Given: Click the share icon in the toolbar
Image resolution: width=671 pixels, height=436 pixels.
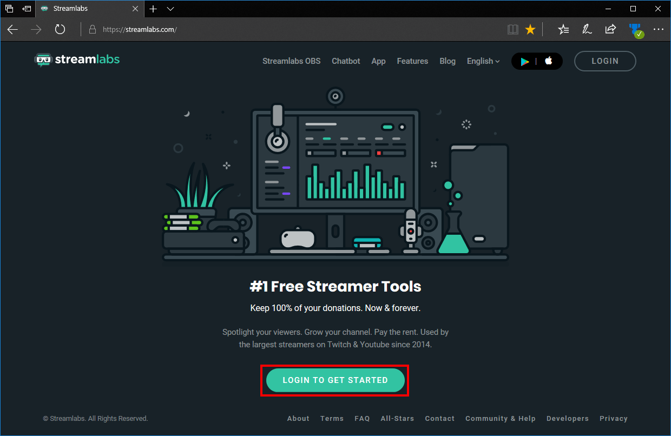Looking at the screenshot, I should (x=610, y=29).
